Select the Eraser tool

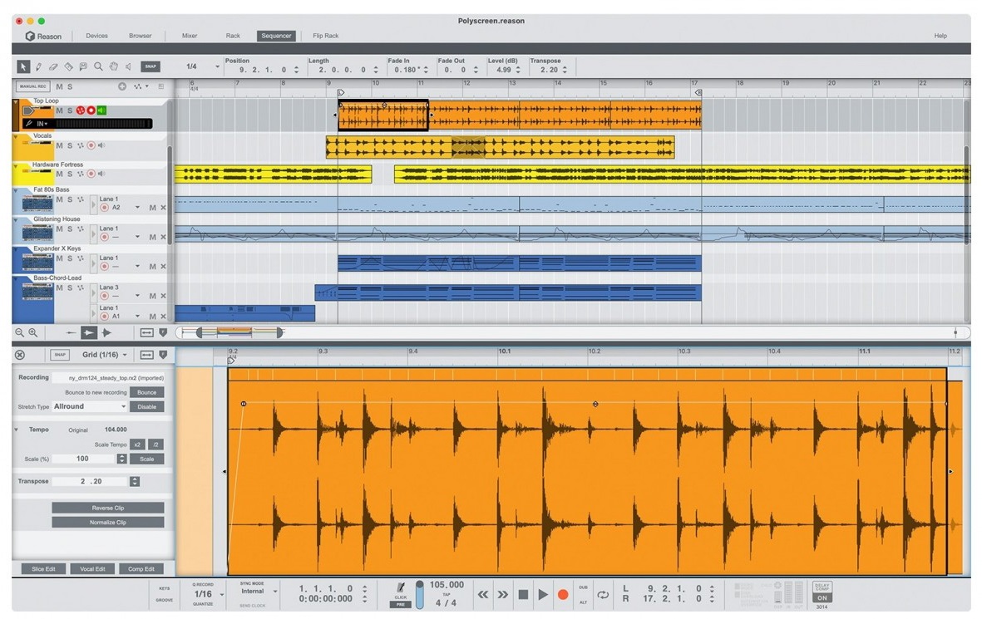(x=53, y=66)
